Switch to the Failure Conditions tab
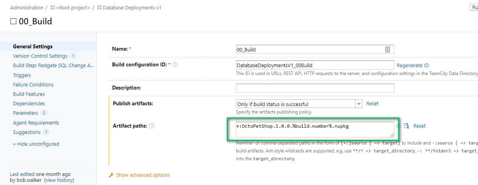The width and height of the screenshot is (478, 185). [33, 84]
